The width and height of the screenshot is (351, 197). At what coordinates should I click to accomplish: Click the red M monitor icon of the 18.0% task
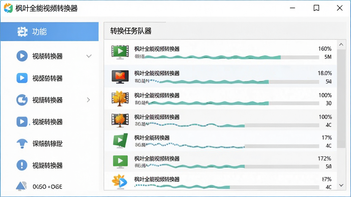[120, 77]
